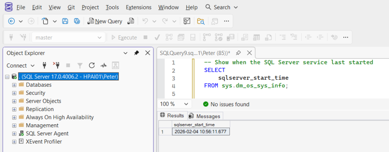Screen dimensions: 389x152
Task: Switch output to Results to Grid
Action: (256, 38)
